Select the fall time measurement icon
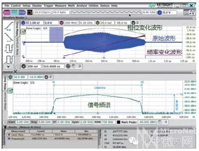Screen dimensions: 199x151 click(9, 37)
